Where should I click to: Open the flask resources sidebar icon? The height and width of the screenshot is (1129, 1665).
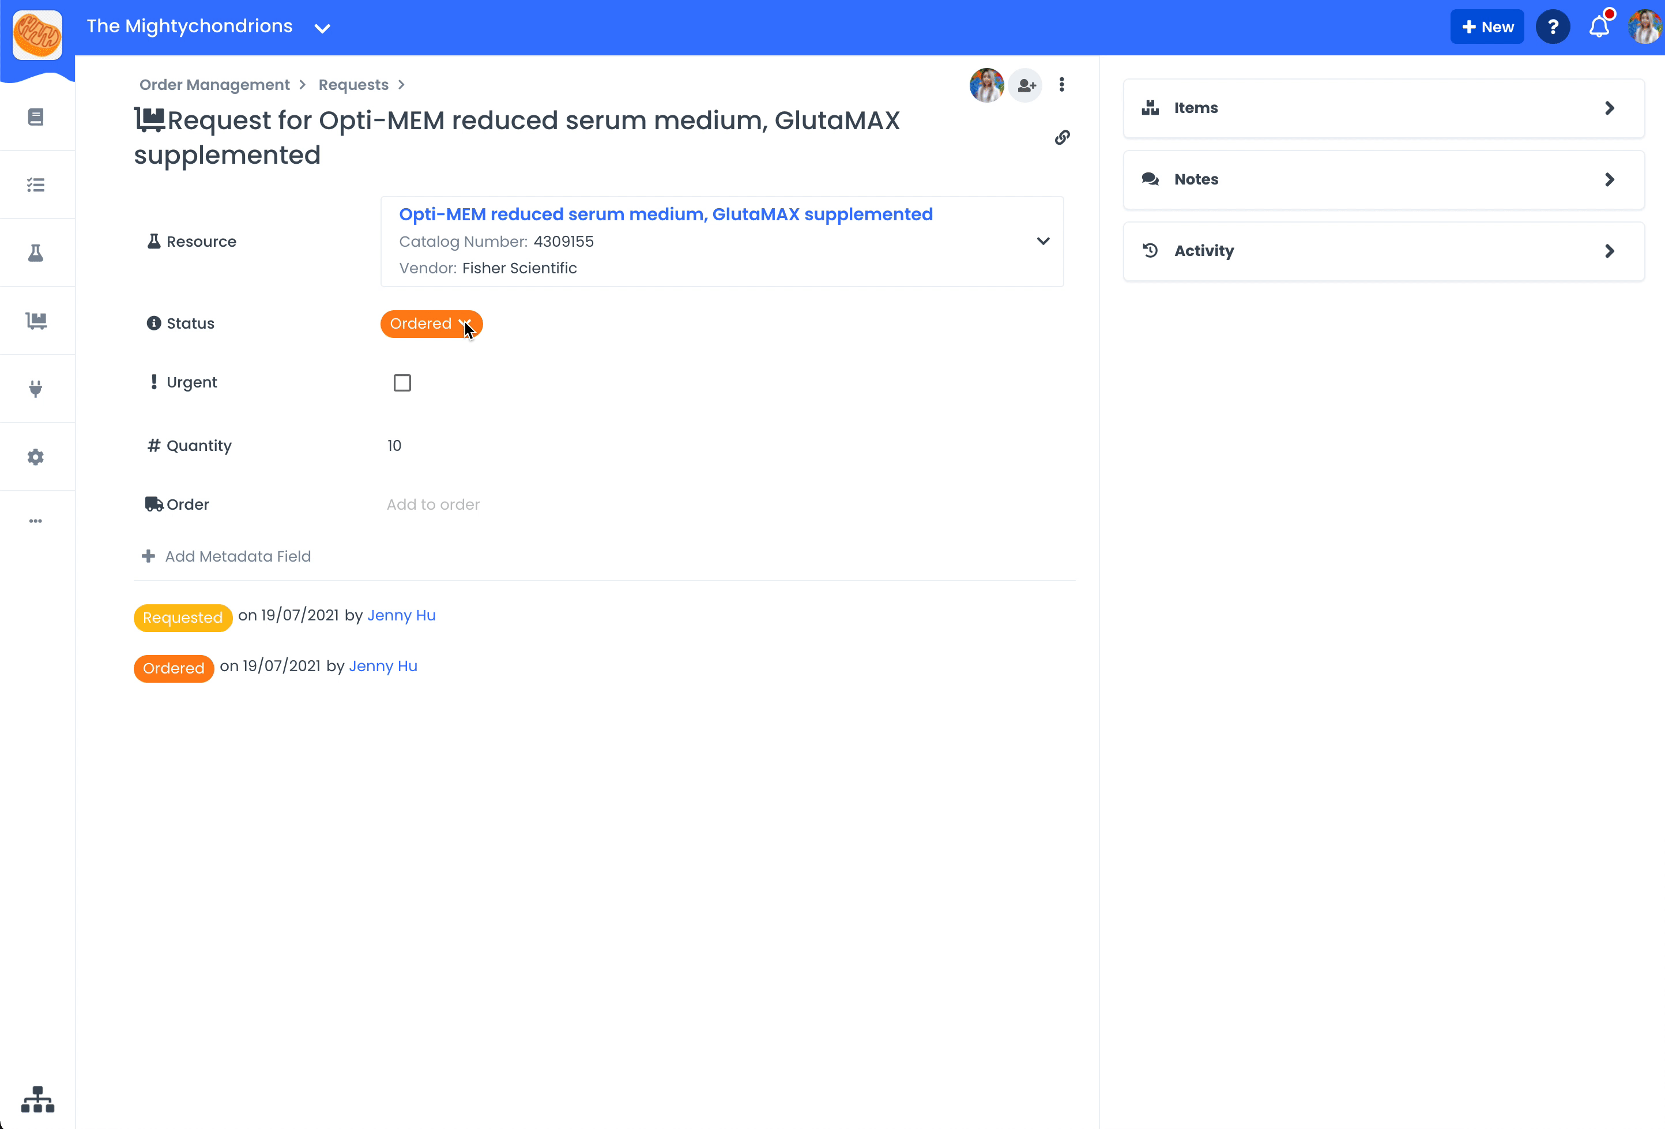[36, 253]
